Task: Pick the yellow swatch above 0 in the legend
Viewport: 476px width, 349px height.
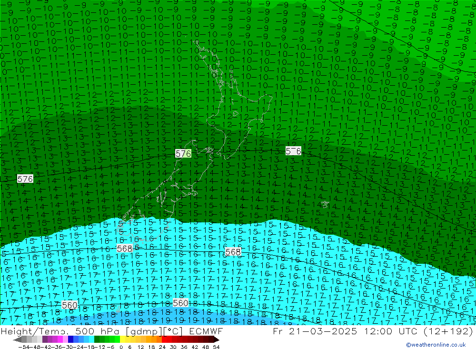Action: tap(123, 339)
